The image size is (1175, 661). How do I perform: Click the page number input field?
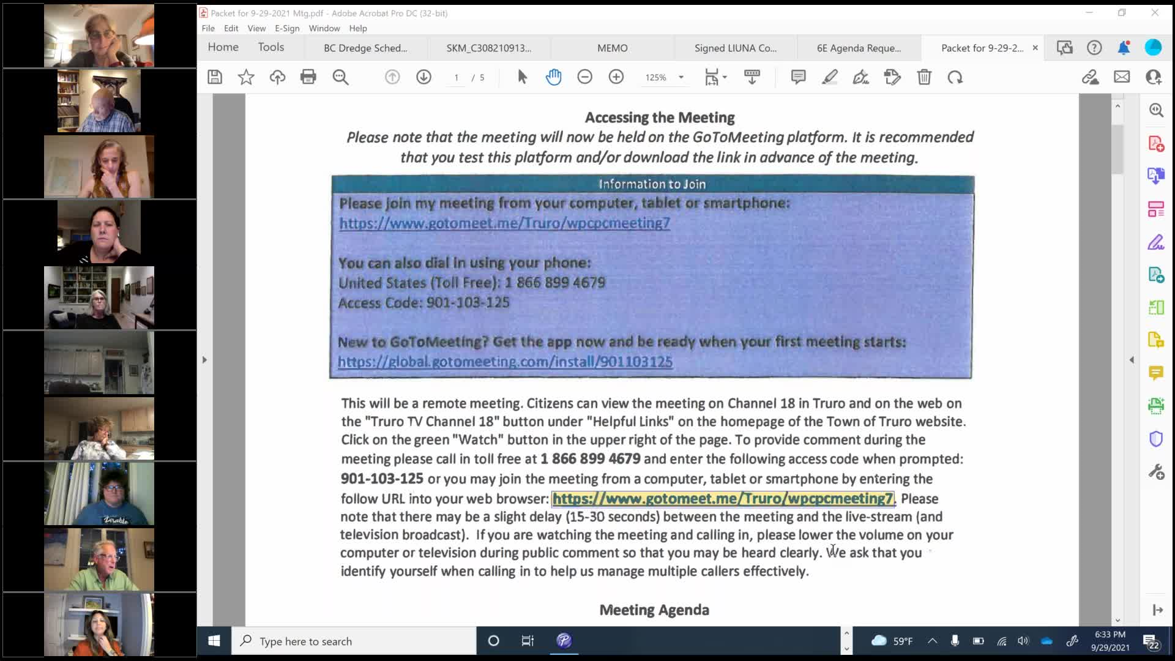pyautogui.click(x=456, y=78)
